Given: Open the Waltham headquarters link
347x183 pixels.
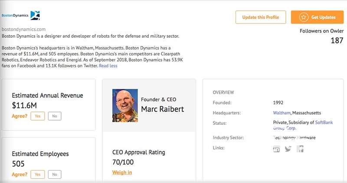Looking at the screenshot, I should pyautogui.click(x=276, y=113).
